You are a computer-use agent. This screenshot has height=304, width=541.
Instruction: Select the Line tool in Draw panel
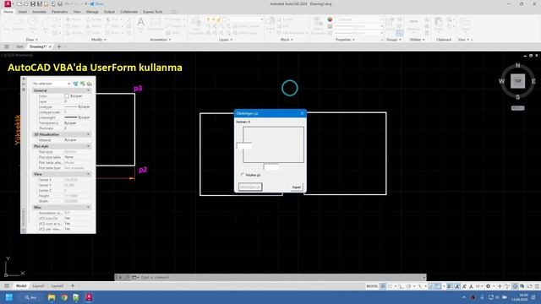(x=7, y=24)
